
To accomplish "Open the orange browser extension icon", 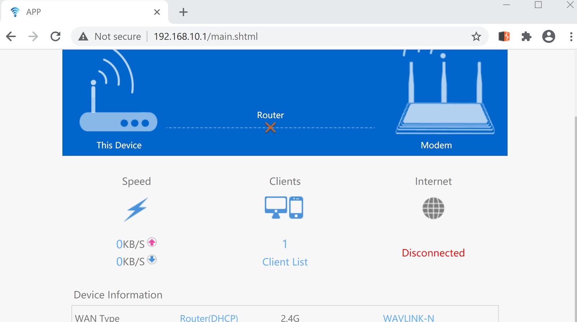I will [504, 36].
